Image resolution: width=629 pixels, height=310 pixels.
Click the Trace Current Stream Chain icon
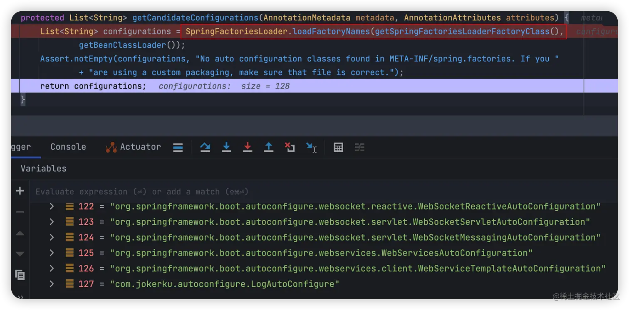(359, 148)
